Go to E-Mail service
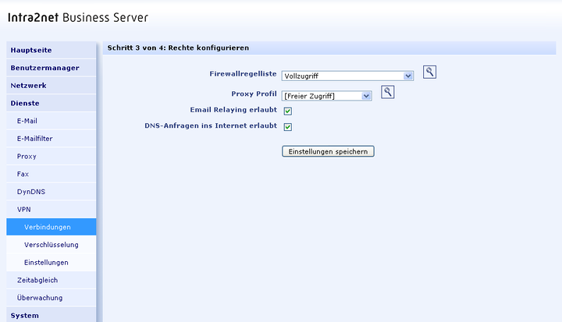 [x=52, y=121]
